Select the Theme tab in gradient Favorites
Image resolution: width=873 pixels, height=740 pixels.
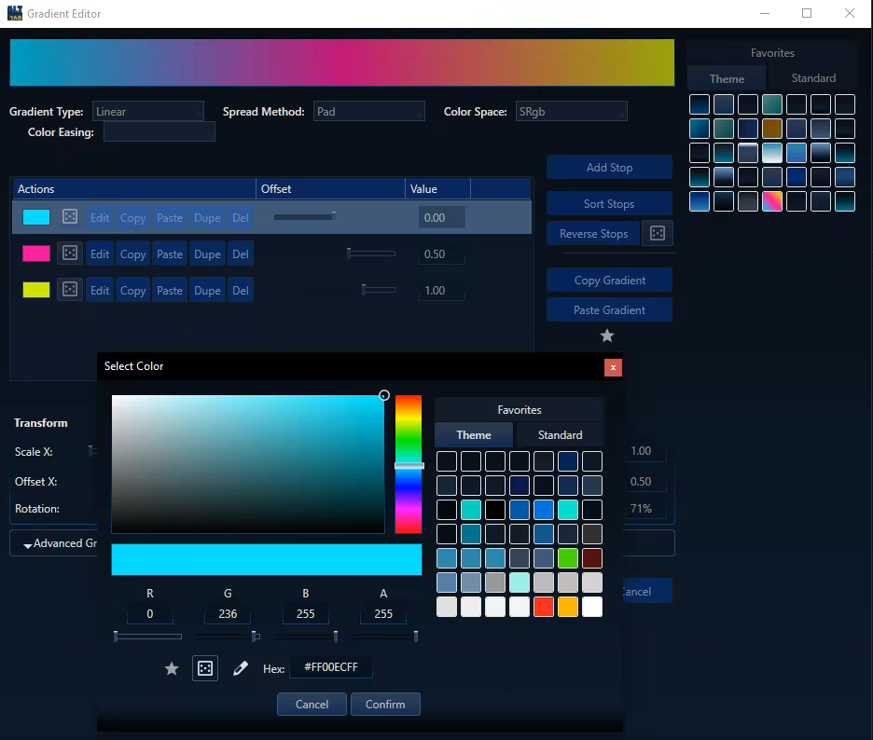point(727,78)
